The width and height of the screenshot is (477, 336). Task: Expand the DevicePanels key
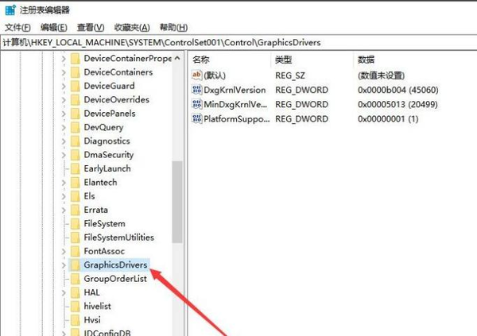pos(64,114)
